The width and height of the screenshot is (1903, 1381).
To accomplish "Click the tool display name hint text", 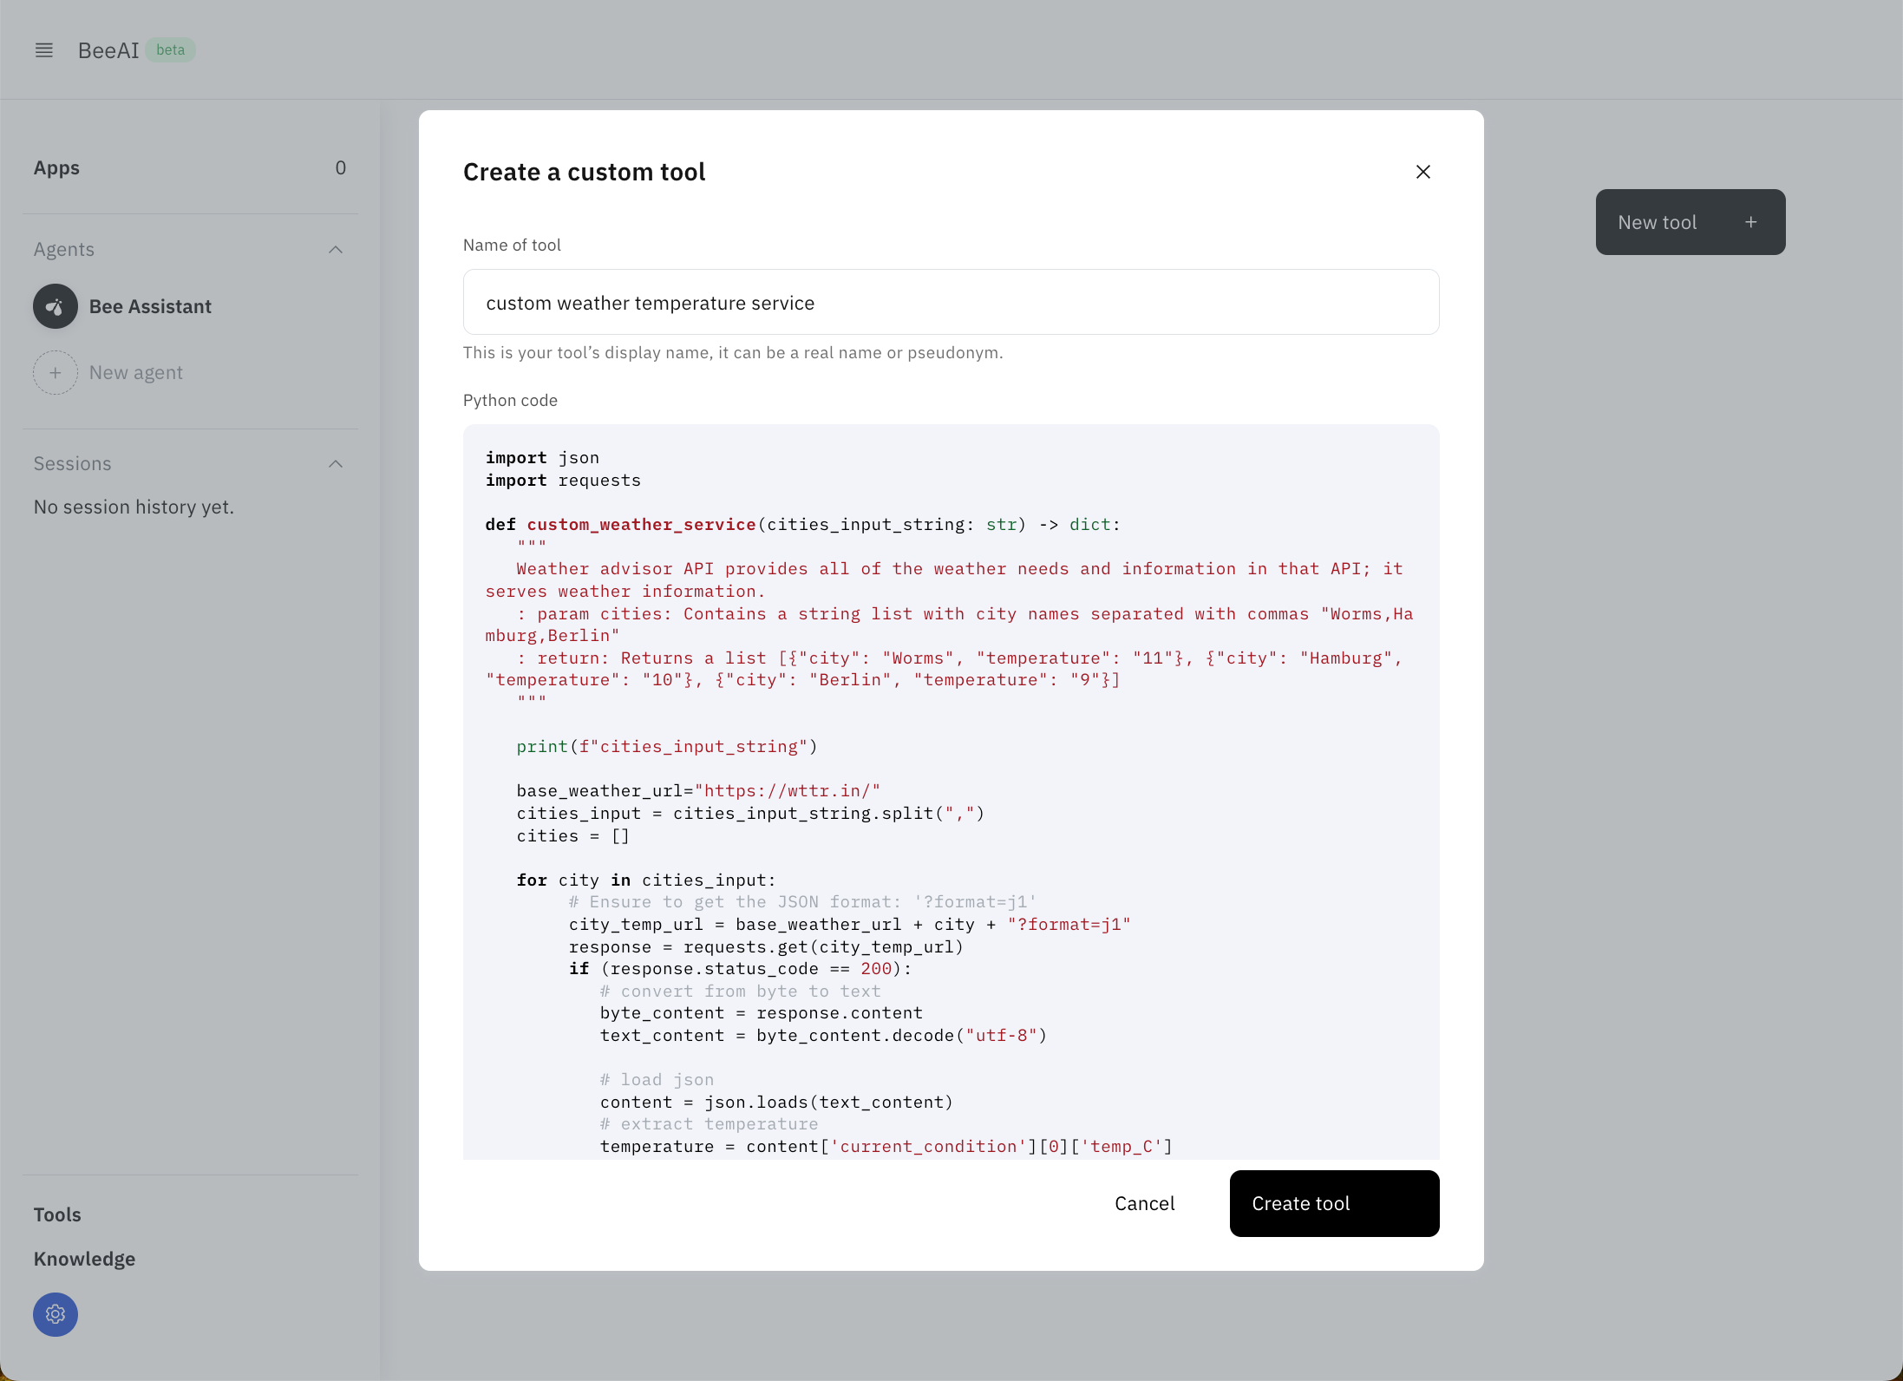I will [x=733, y=352].
